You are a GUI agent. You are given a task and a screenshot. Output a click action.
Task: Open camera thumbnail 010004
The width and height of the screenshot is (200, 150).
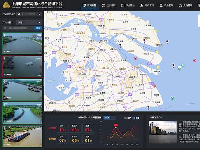pyautogui.click(x=22, y=113)
